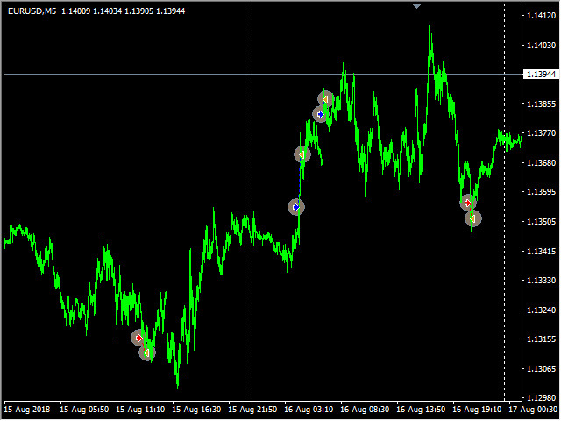The width and height of the screenshot is (561, 421).
Task: Click time label 15 Aug 16:30
Action: [x=196, y=410]
